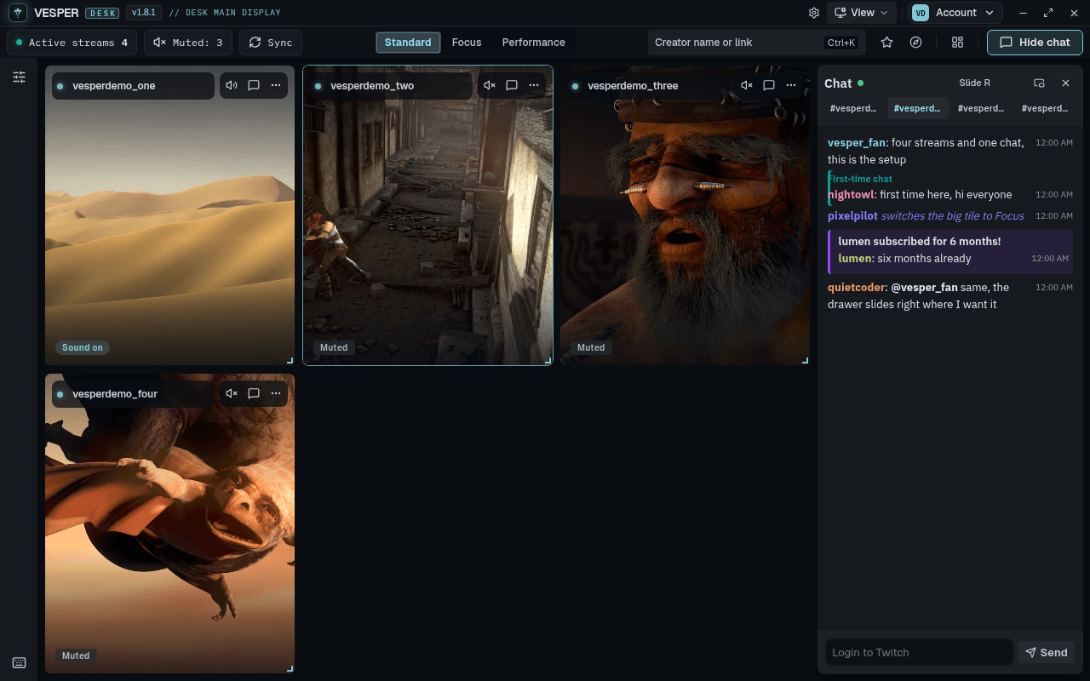
Task: Unmute the vesperdemo_three stream
Action: point(747,85)
